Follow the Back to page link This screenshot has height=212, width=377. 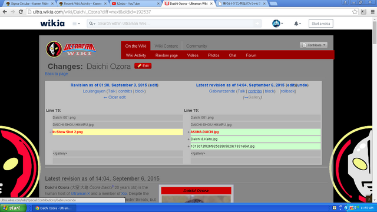click(57, 74)
